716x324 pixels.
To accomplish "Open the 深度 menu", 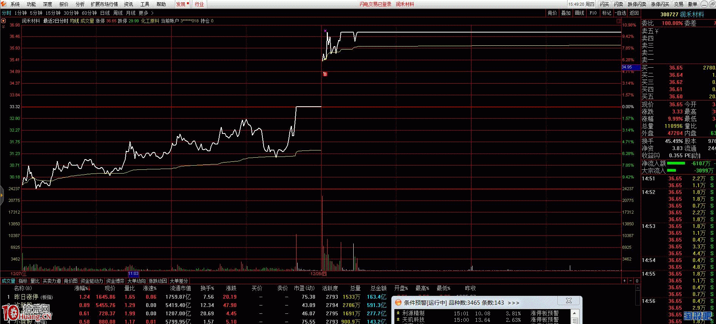I will coord(48,4).
